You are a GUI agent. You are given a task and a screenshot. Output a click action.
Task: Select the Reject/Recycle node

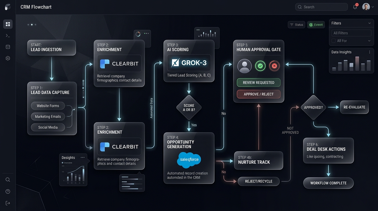(259, 181)
